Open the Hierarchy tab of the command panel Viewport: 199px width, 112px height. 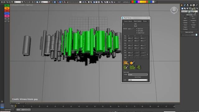pos(187,5)
